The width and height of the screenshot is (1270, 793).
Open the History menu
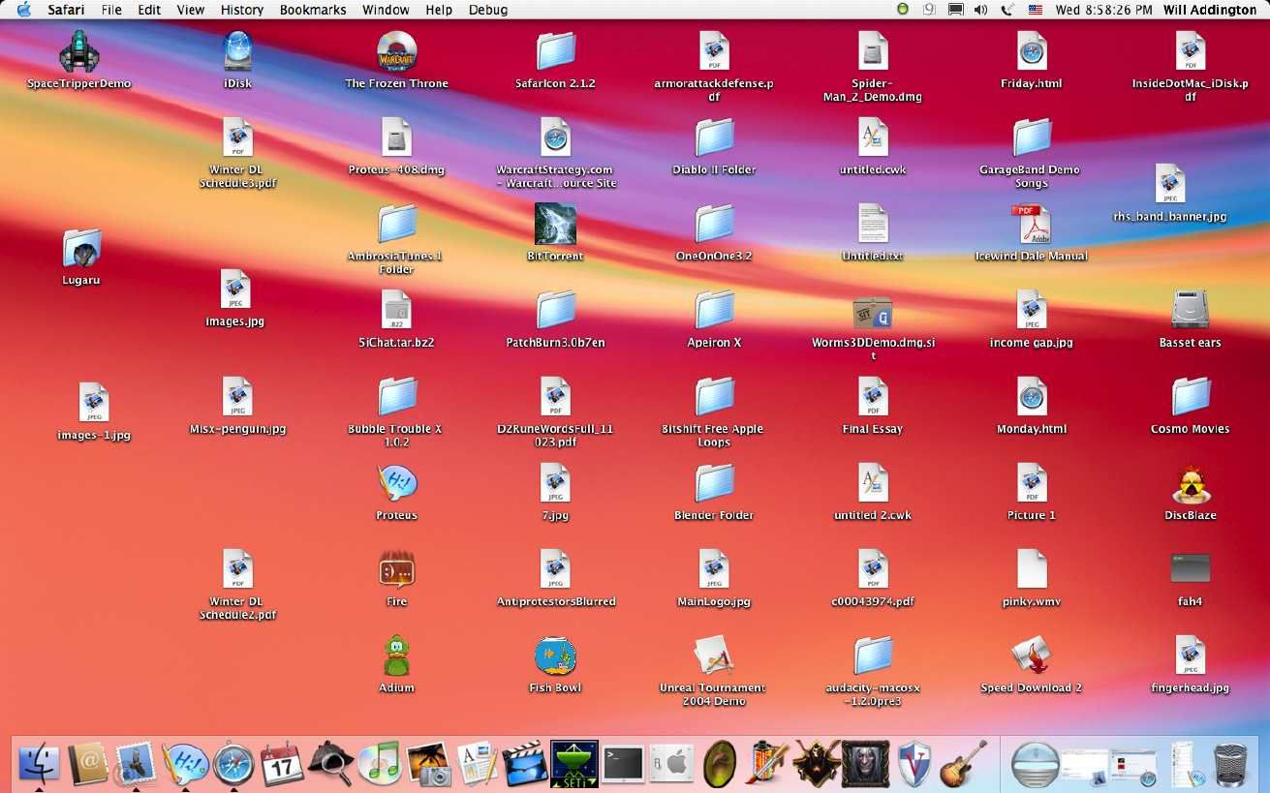click(x=242, y=10)
